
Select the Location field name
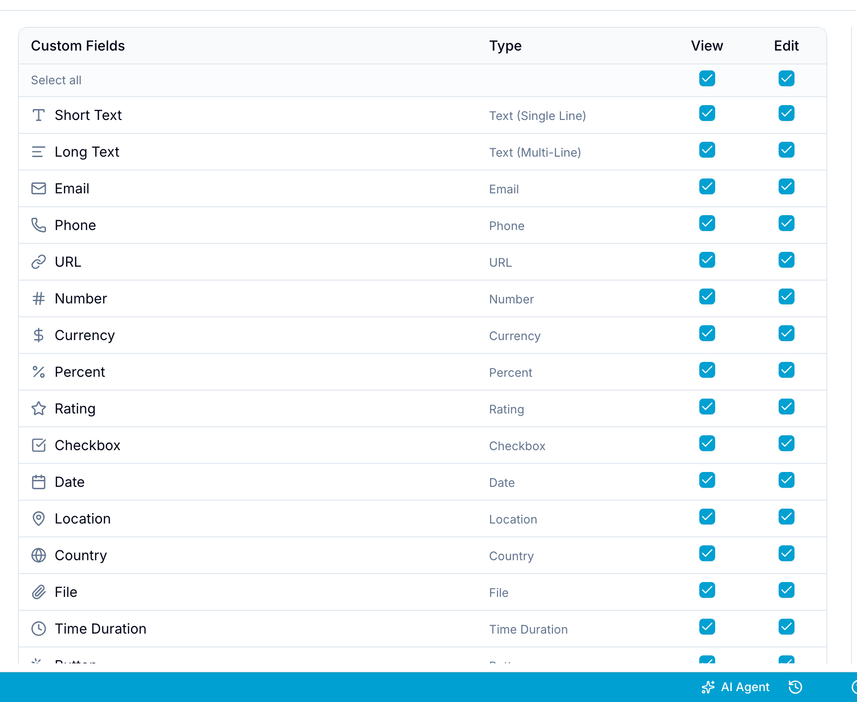click(83, 519)
